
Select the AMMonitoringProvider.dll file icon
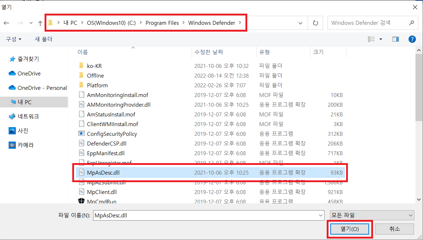tap(81, 104)
